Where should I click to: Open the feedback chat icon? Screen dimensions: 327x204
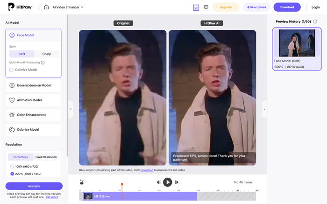tap(206, 7)
